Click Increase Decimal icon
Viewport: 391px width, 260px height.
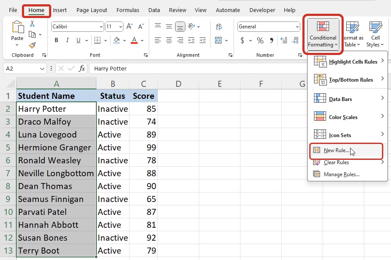(x=283, y=40)
